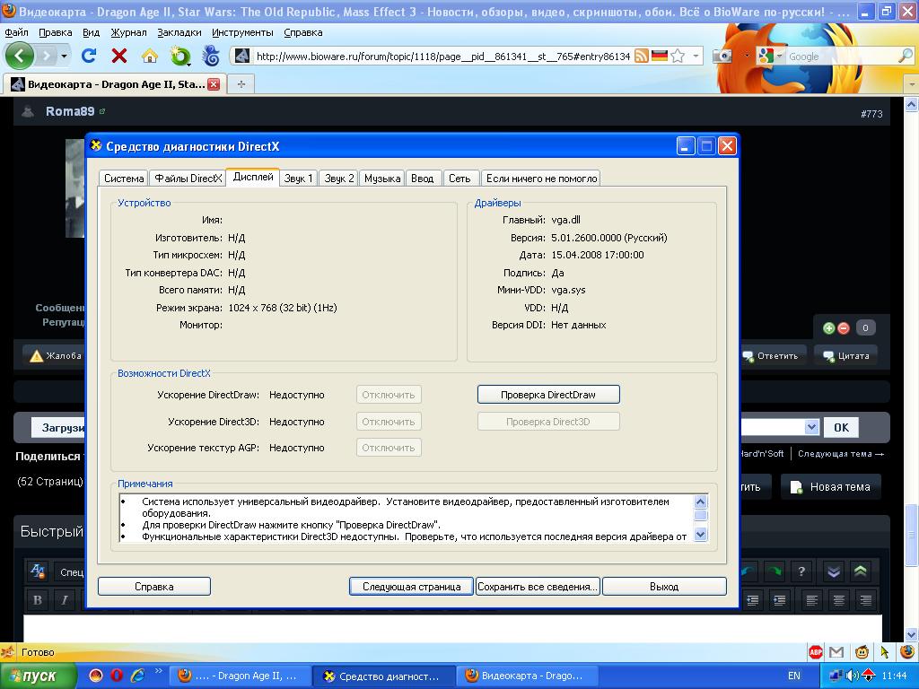Reload the page with the refresh icon

(x=89, y=56)
